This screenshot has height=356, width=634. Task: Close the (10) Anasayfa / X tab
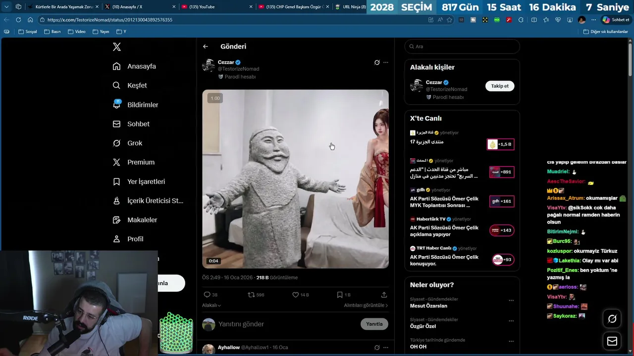174,7
